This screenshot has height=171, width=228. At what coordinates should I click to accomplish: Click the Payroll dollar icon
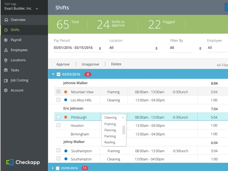coord(6,40)
